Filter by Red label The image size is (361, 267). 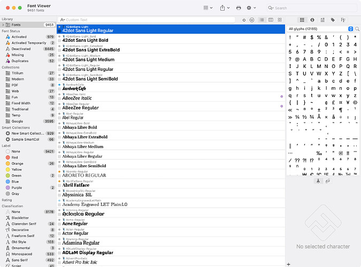(28, 157)
